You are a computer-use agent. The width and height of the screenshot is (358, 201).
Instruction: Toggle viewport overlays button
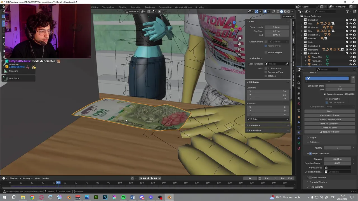265,11
